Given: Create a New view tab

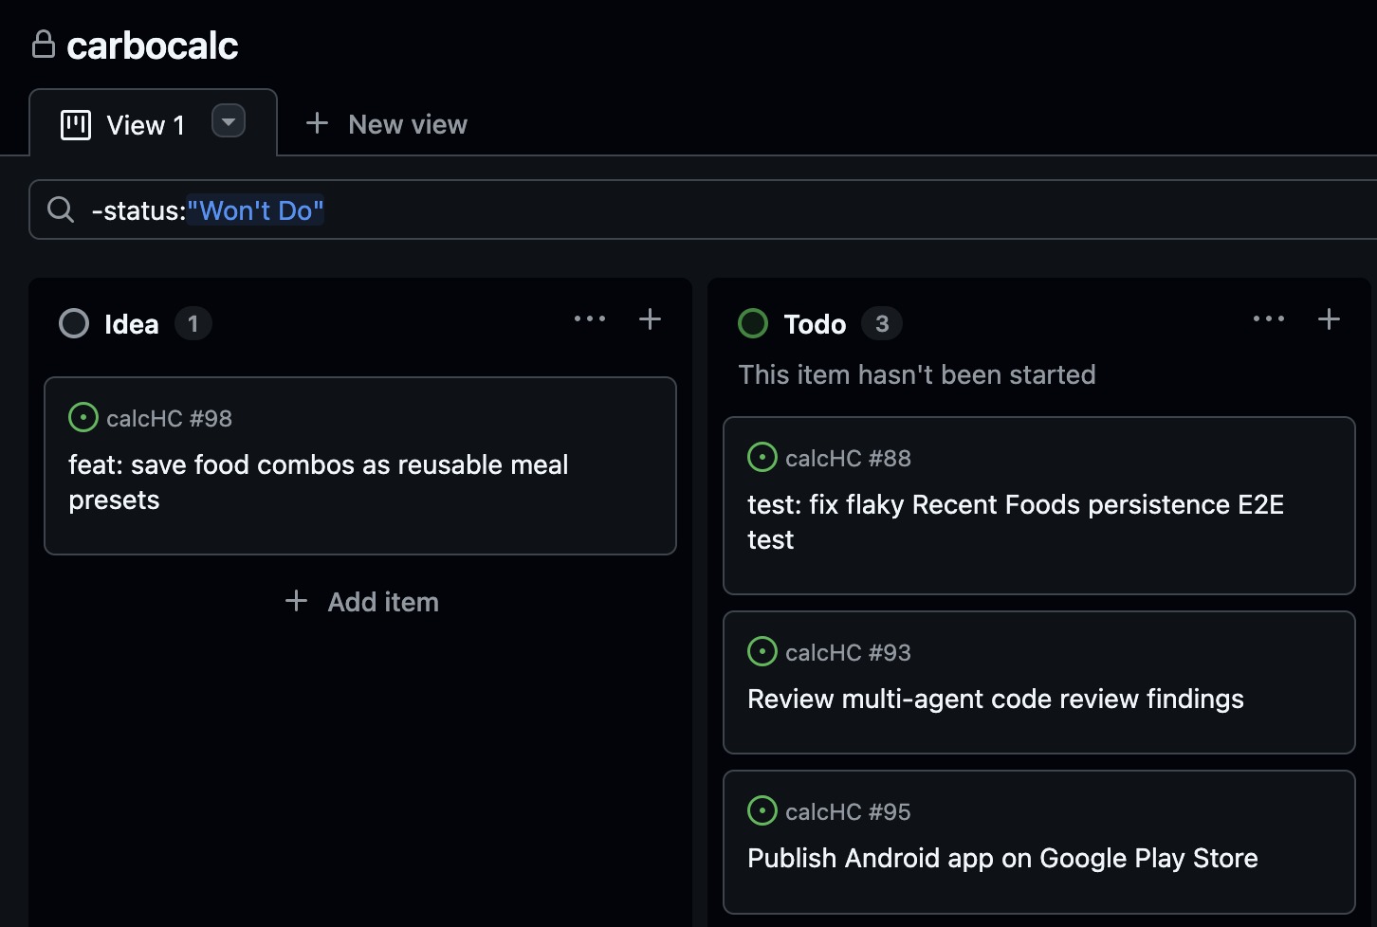Looking at the screenshot, I should (387, 124).
